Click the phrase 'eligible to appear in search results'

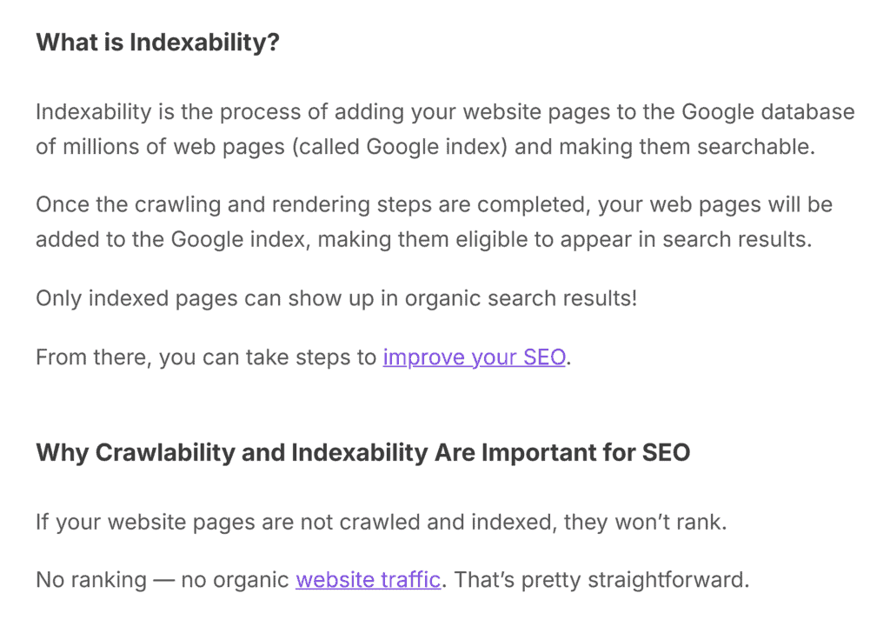pos(662,239)
